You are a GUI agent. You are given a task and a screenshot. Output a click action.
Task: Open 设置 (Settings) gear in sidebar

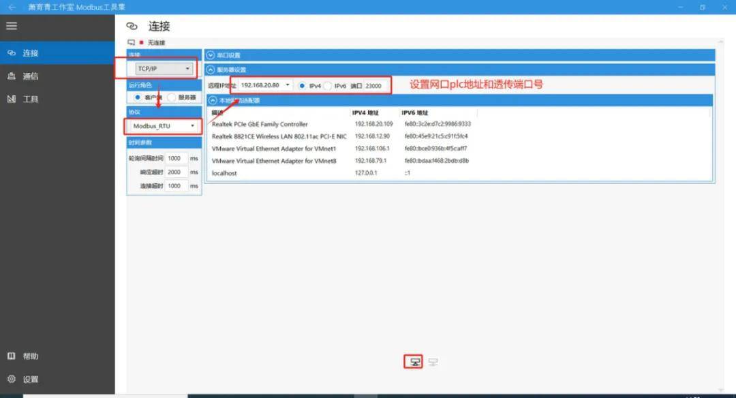[12, 379]
